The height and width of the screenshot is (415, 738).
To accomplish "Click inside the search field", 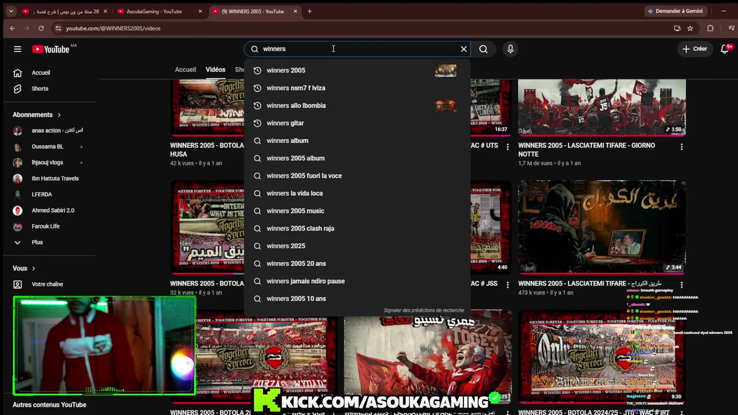I will [x=357, y=49].
